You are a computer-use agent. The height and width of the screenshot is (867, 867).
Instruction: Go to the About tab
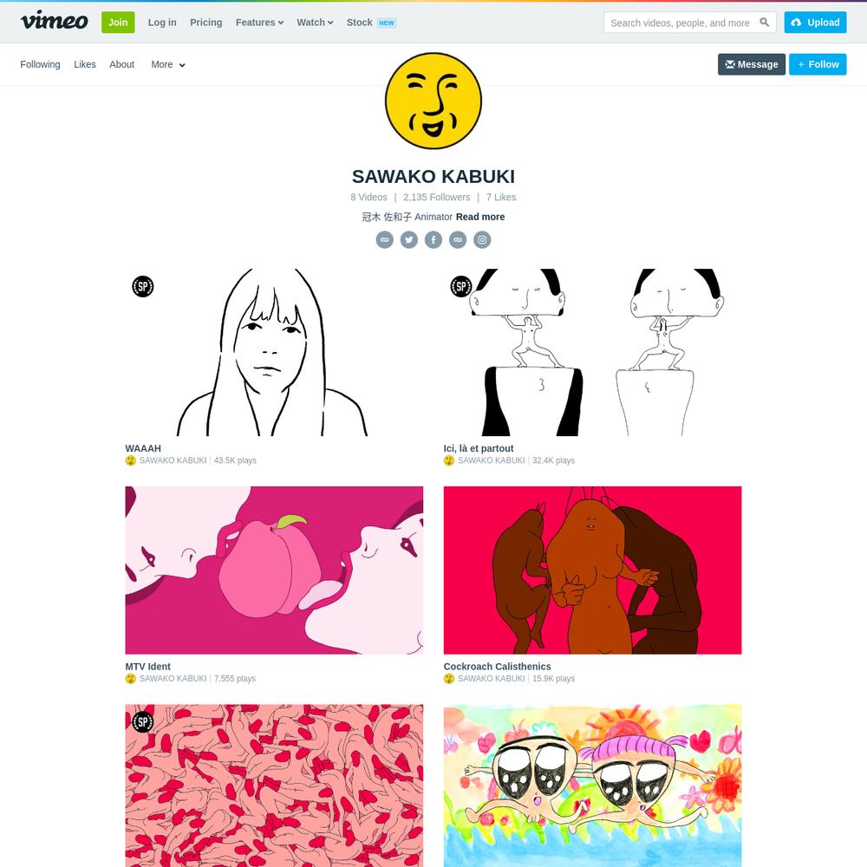[121, 64]
